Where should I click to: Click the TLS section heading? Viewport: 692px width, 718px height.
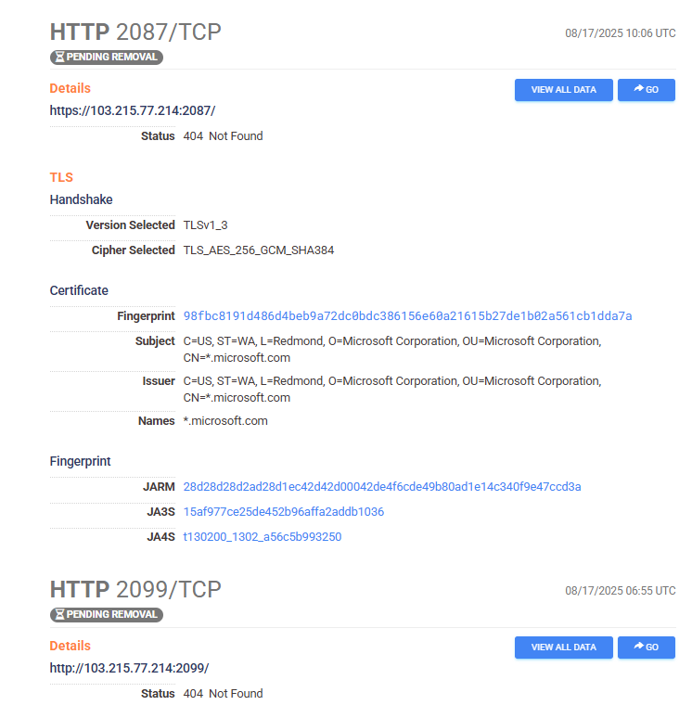click(x=61, y=177)
